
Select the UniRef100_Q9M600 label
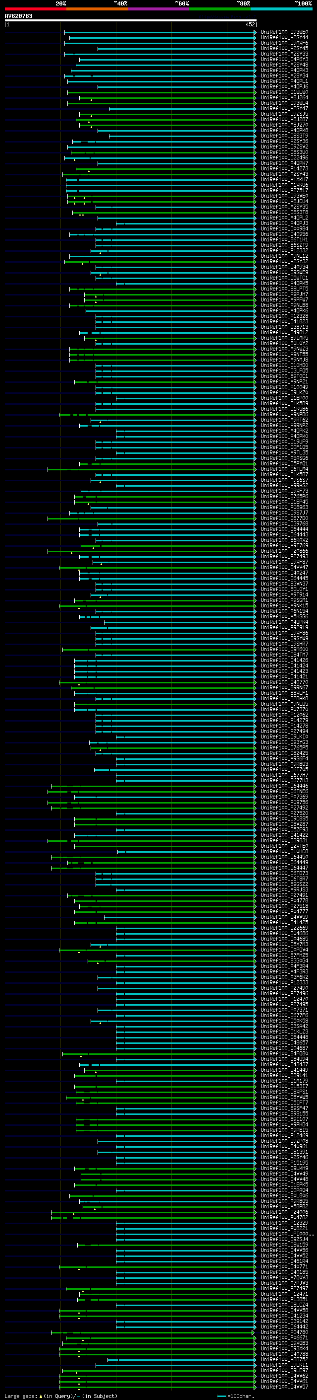[x=284, y=650]
